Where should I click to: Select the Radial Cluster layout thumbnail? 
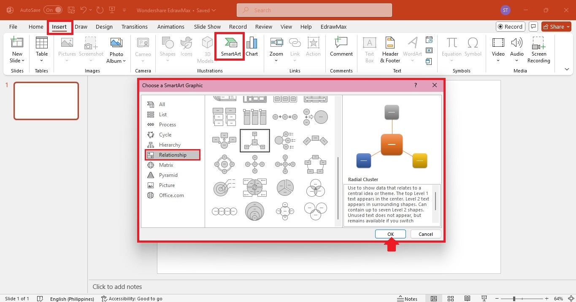[x=255, y=140]
